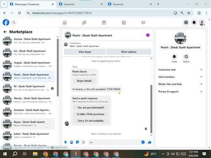Open conversation information purple icon
211x158 pixels.
coord(148,35)
